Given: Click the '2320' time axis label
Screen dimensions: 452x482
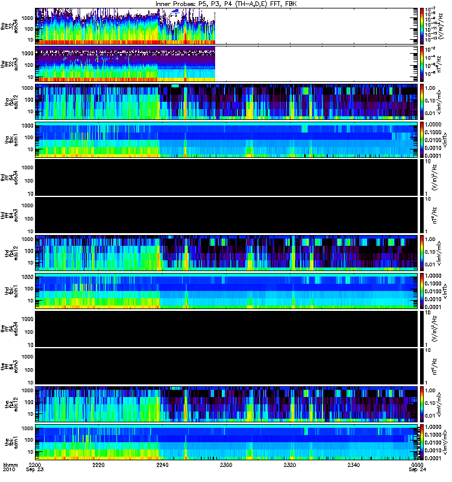Looking at the screenshot, I should (290, 465).
